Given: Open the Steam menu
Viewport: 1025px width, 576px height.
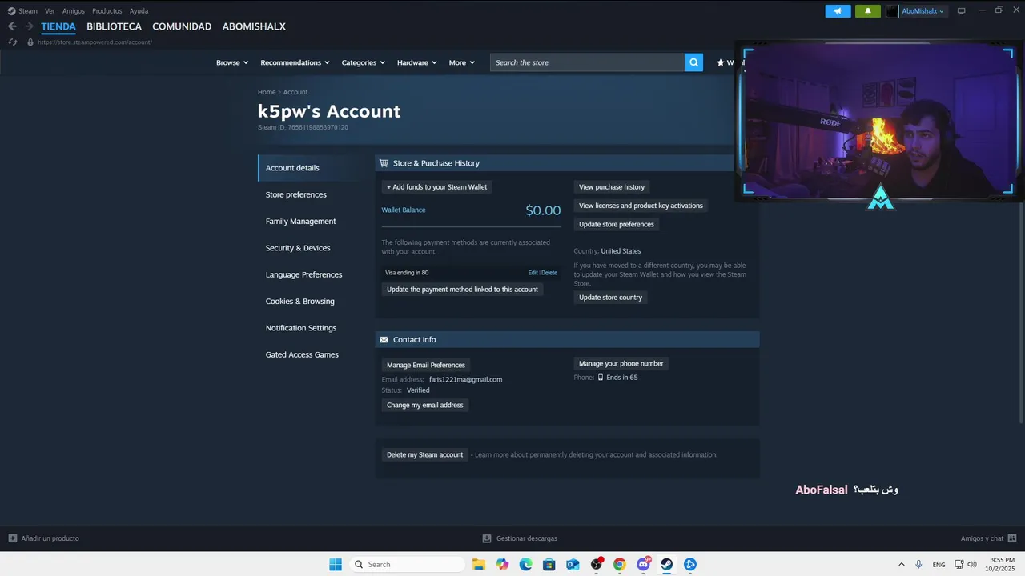Looking at the screenshot, I should (28, 11).
